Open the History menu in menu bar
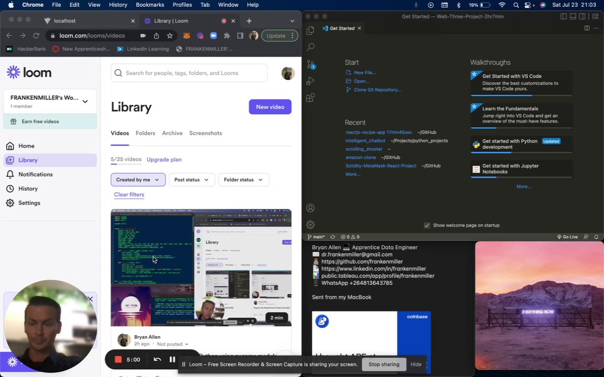The height and width of the screenshot is (377, 604). (118, 5)
